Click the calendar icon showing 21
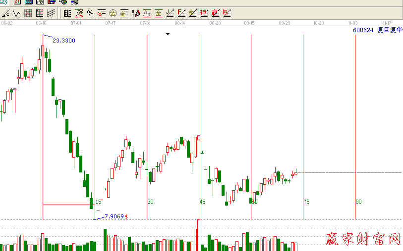This screenshot has width=403, height=251. 17,2
